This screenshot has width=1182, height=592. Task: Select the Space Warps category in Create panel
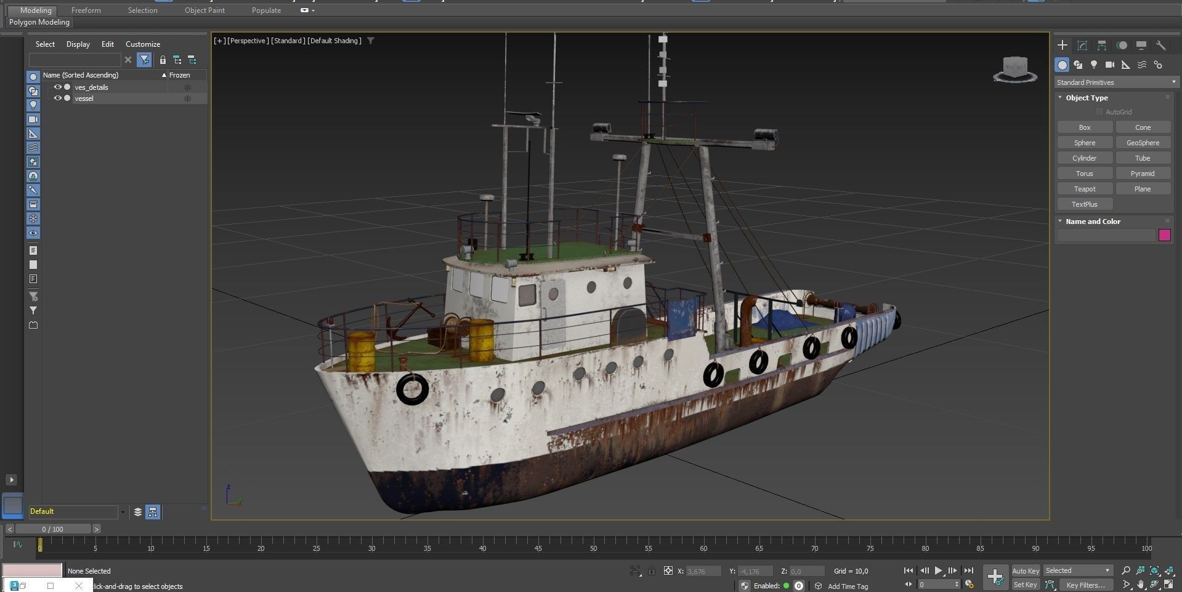[x=1142, y=65]
